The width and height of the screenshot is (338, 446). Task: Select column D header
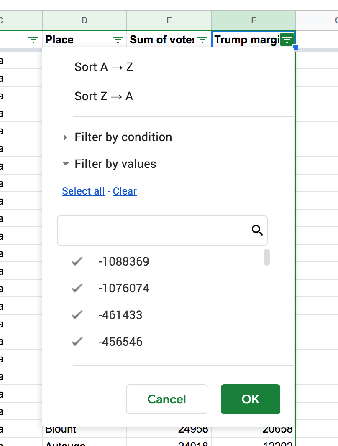(x=84, y=20)
